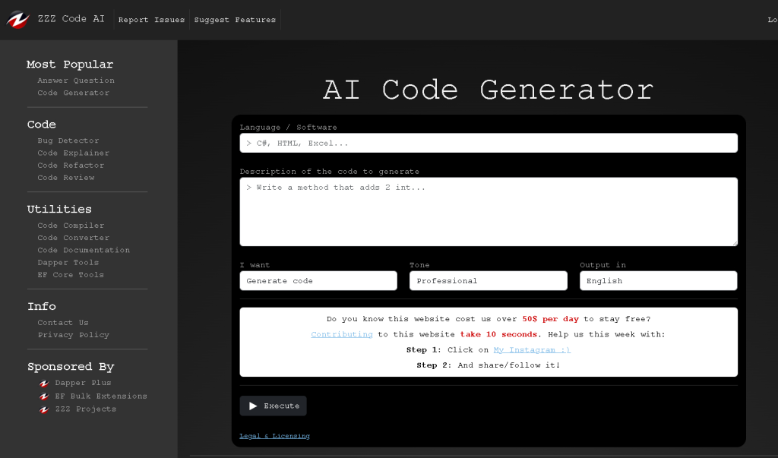Open the Legal & Licensing link
This screenshot has width=778, height=458.
pyautogui.click(x=274, y=435)
